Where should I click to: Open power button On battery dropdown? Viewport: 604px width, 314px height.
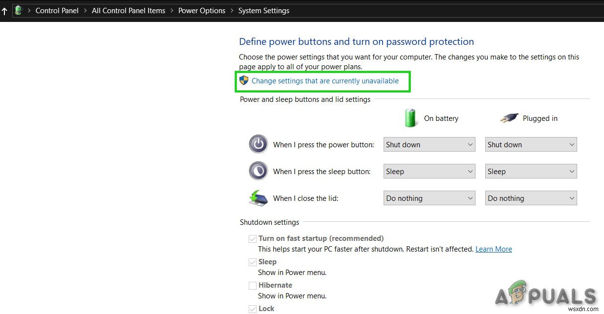(x=429, y=144)
